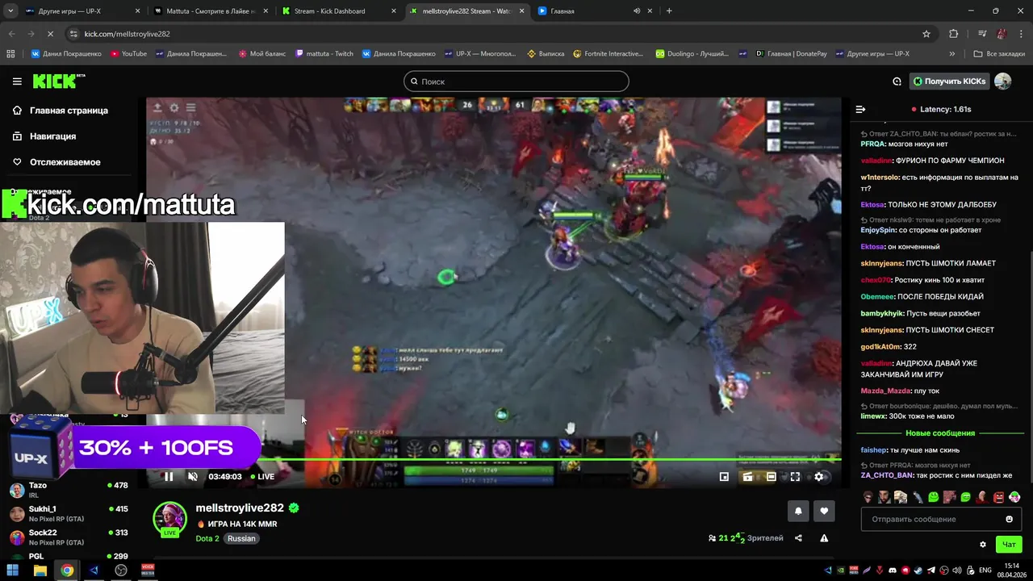The image size is (1033, 581).
Task: Switch to Stream - Kick Dashboard tab
Action: point(339,11)
